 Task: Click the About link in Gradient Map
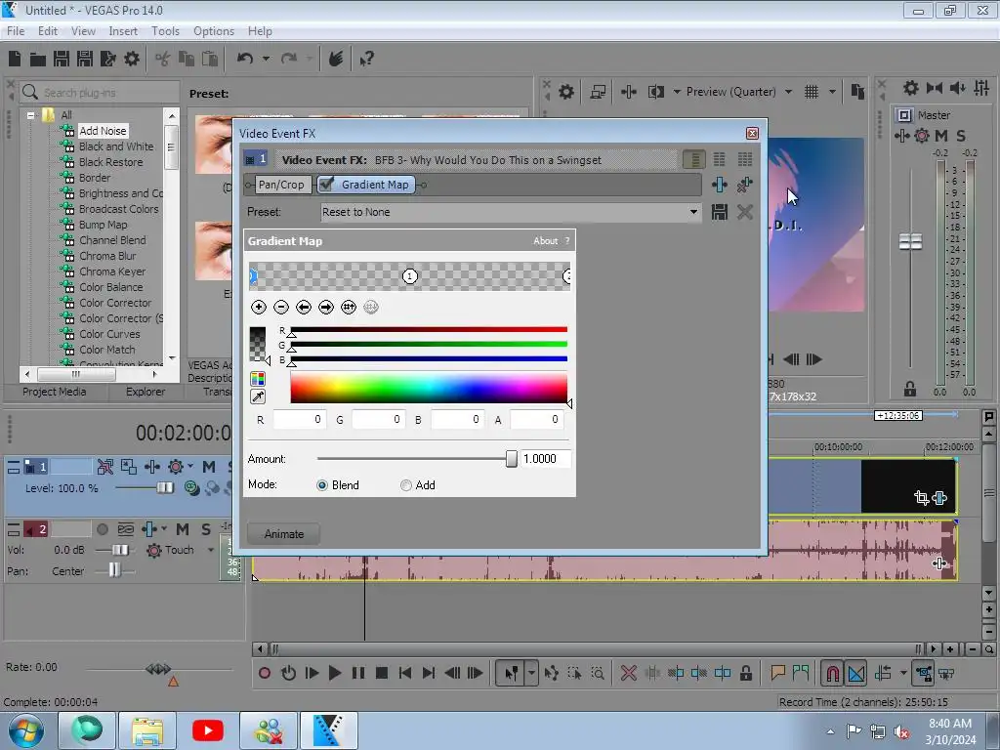pos(545,241)
